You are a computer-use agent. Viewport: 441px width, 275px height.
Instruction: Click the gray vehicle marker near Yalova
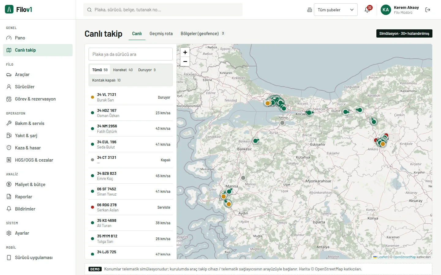coord(282,123)
